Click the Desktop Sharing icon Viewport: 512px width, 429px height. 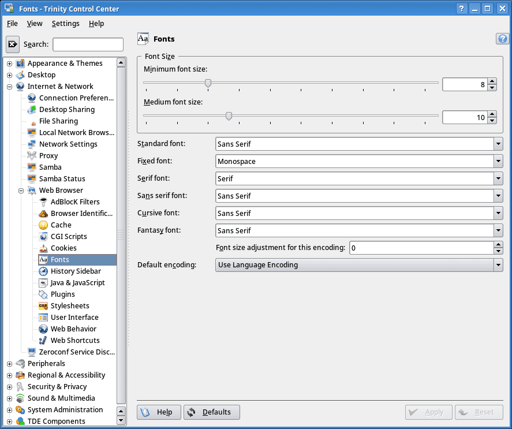32,110
